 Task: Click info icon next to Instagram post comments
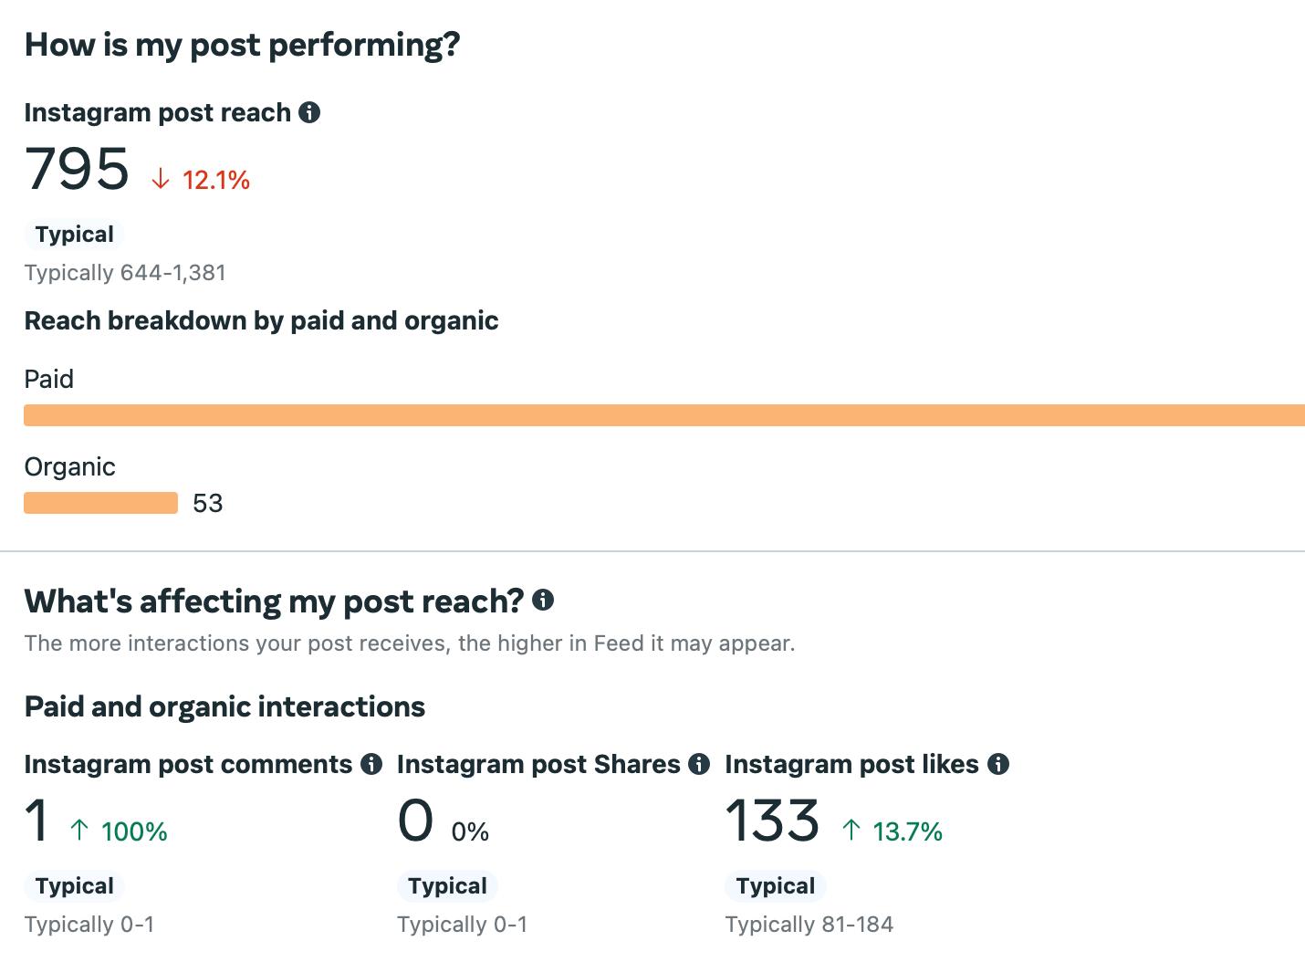point(371,764)
